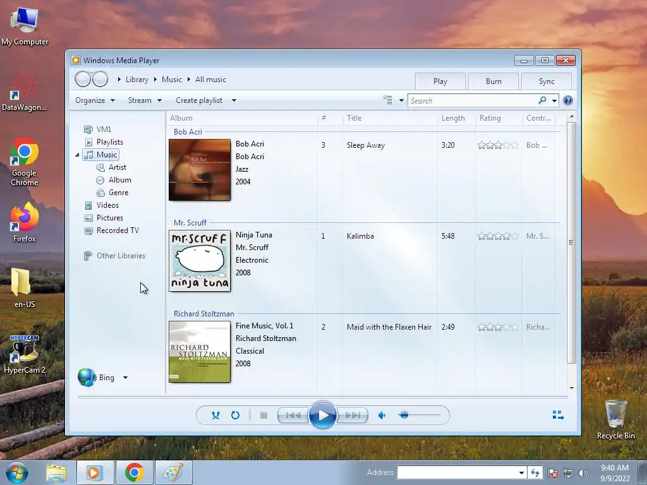Set star rating for Sleep Away
The width and height of the screenshot is (647, 485).
498,145
